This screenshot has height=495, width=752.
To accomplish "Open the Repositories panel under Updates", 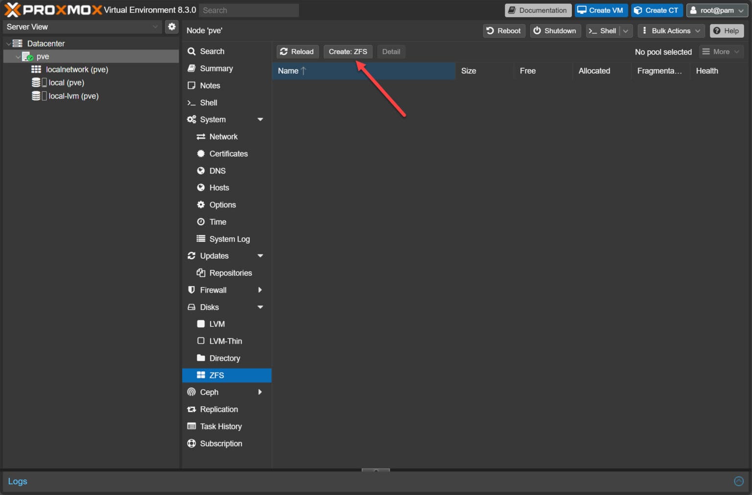I will (231, 272).
